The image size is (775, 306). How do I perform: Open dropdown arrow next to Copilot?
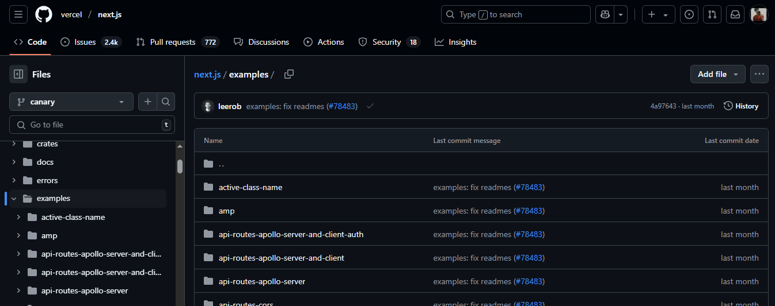[x=621, y=14]
